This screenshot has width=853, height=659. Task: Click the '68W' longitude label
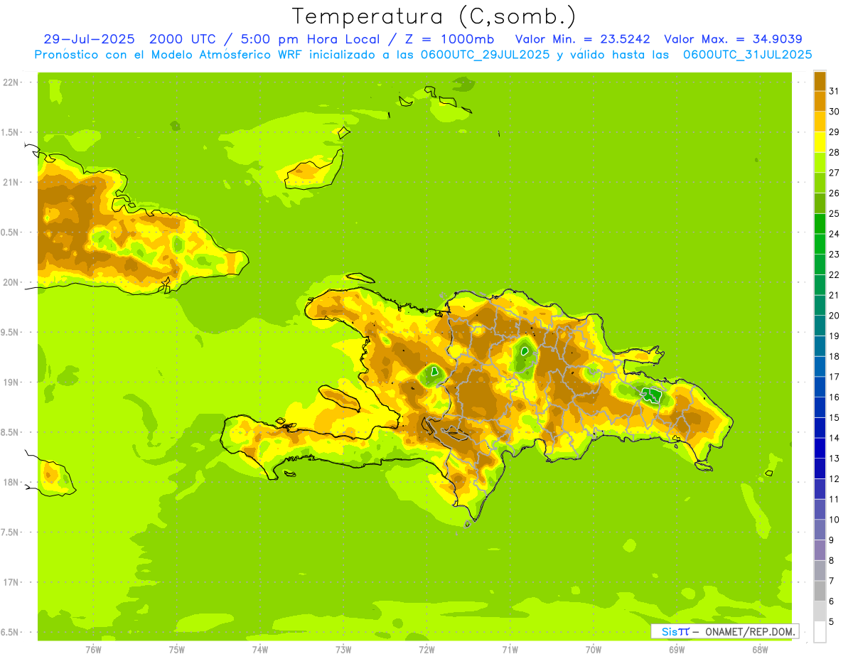pos(760,650)
